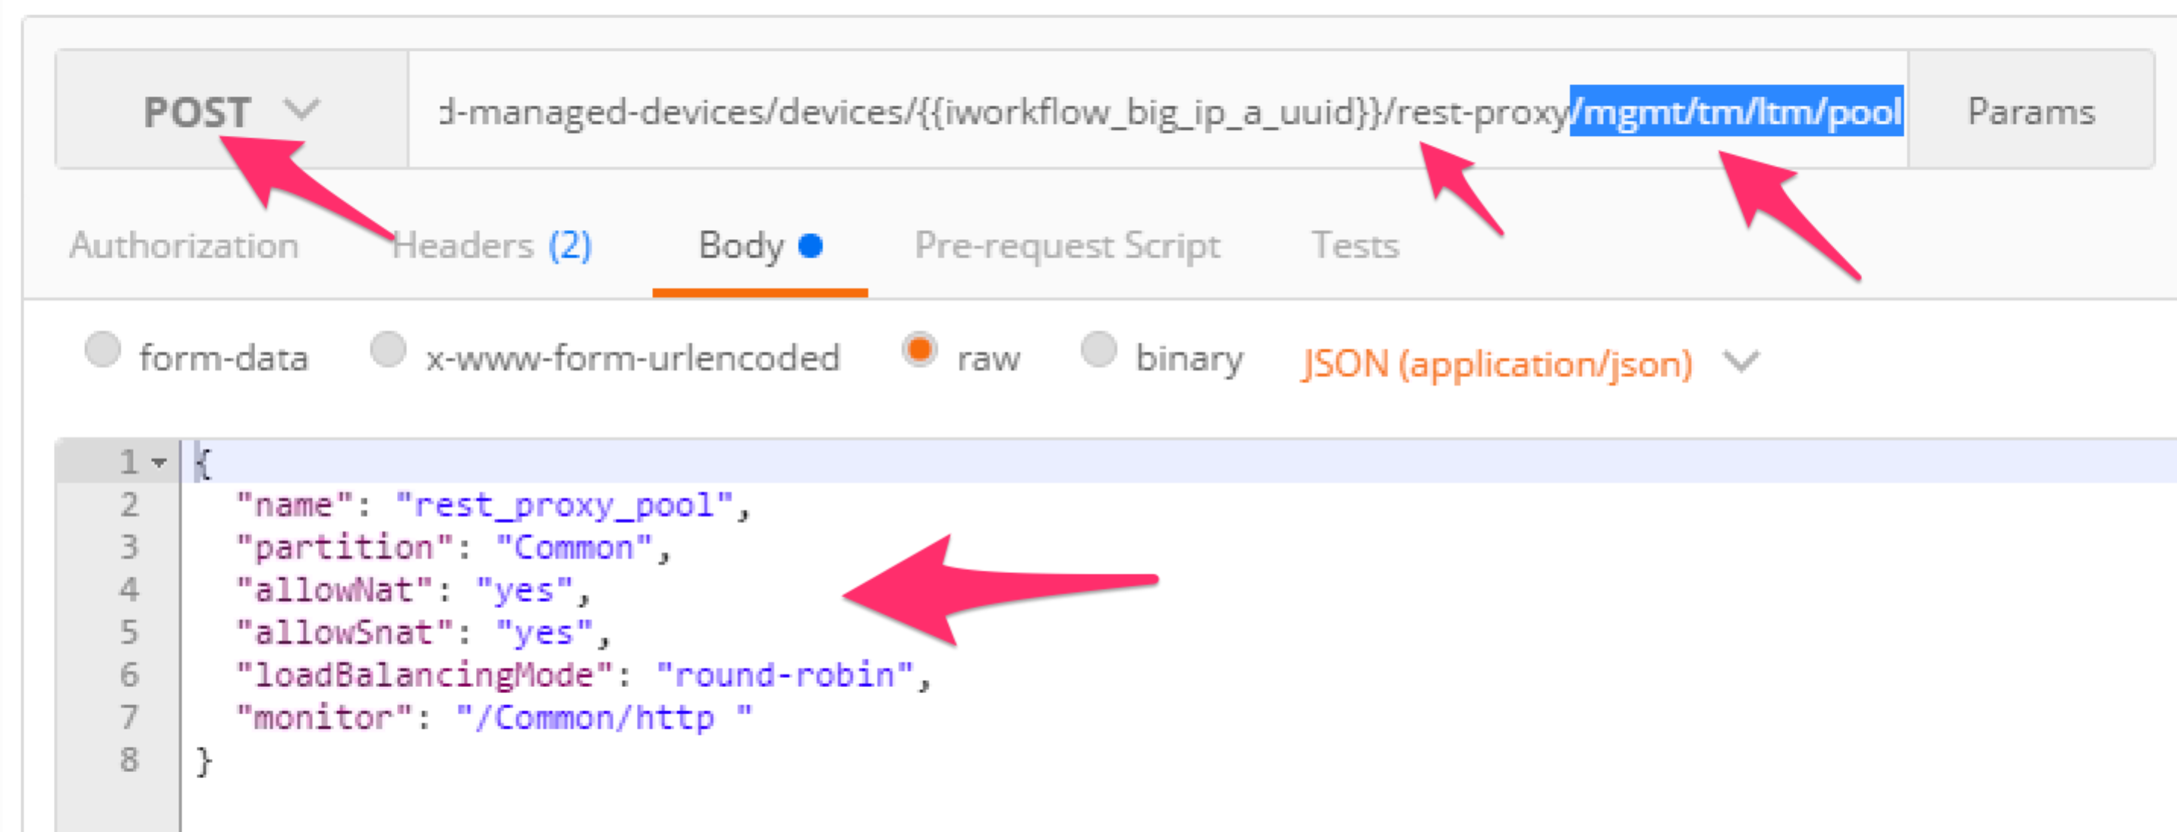Choose the x-www-form-urlencoded radio option

coord(389,349)
